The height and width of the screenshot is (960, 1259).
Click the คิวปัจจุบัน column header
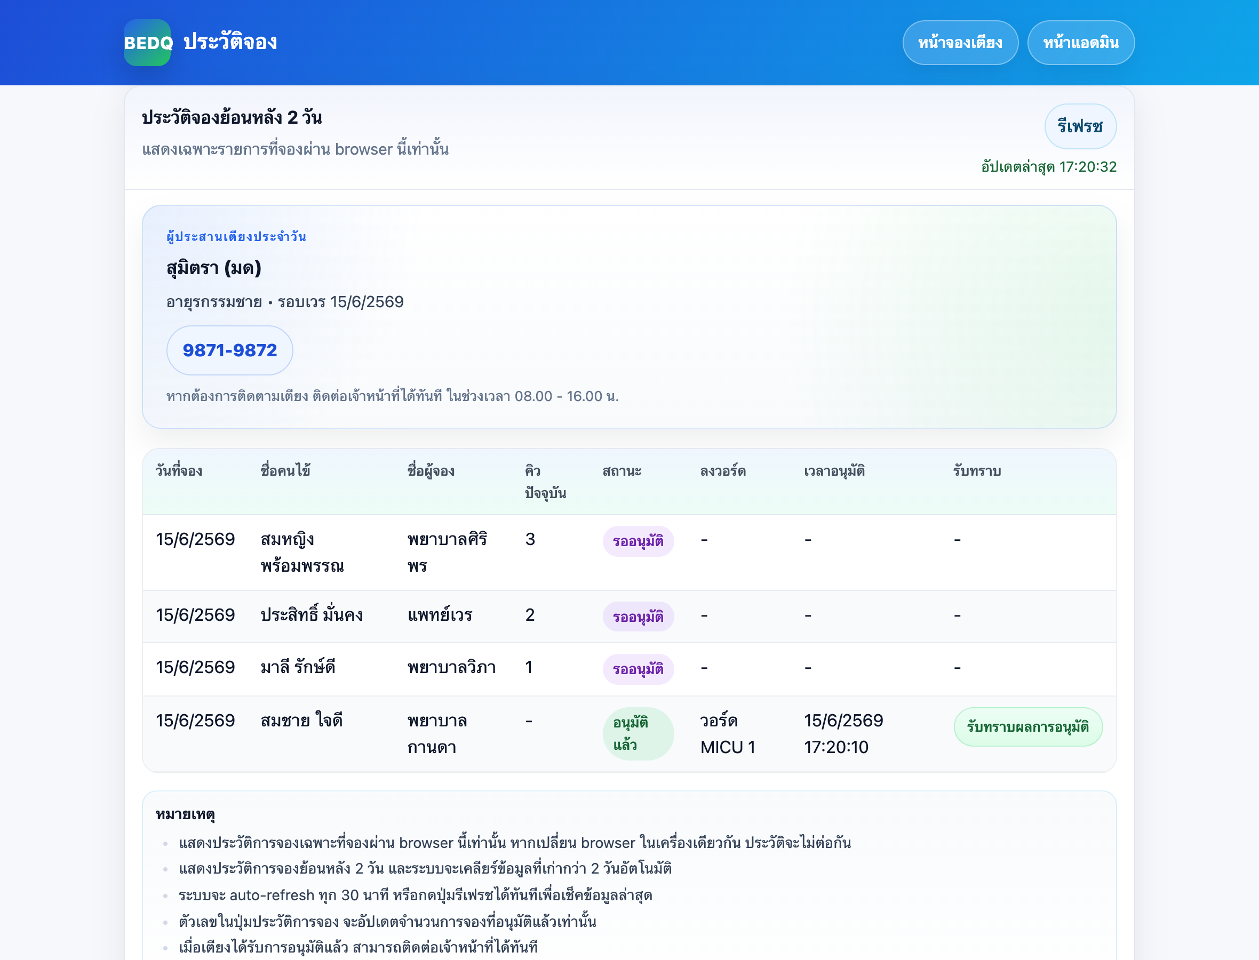coord(545,482)
